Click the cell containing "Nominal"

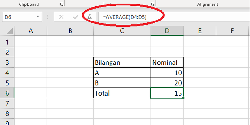pyautogui.click(x=167, y=63)
